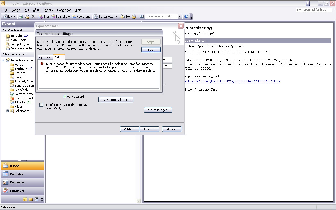Click the Flere innstillinger... button
336x210 pixels.
click(158, 110)
